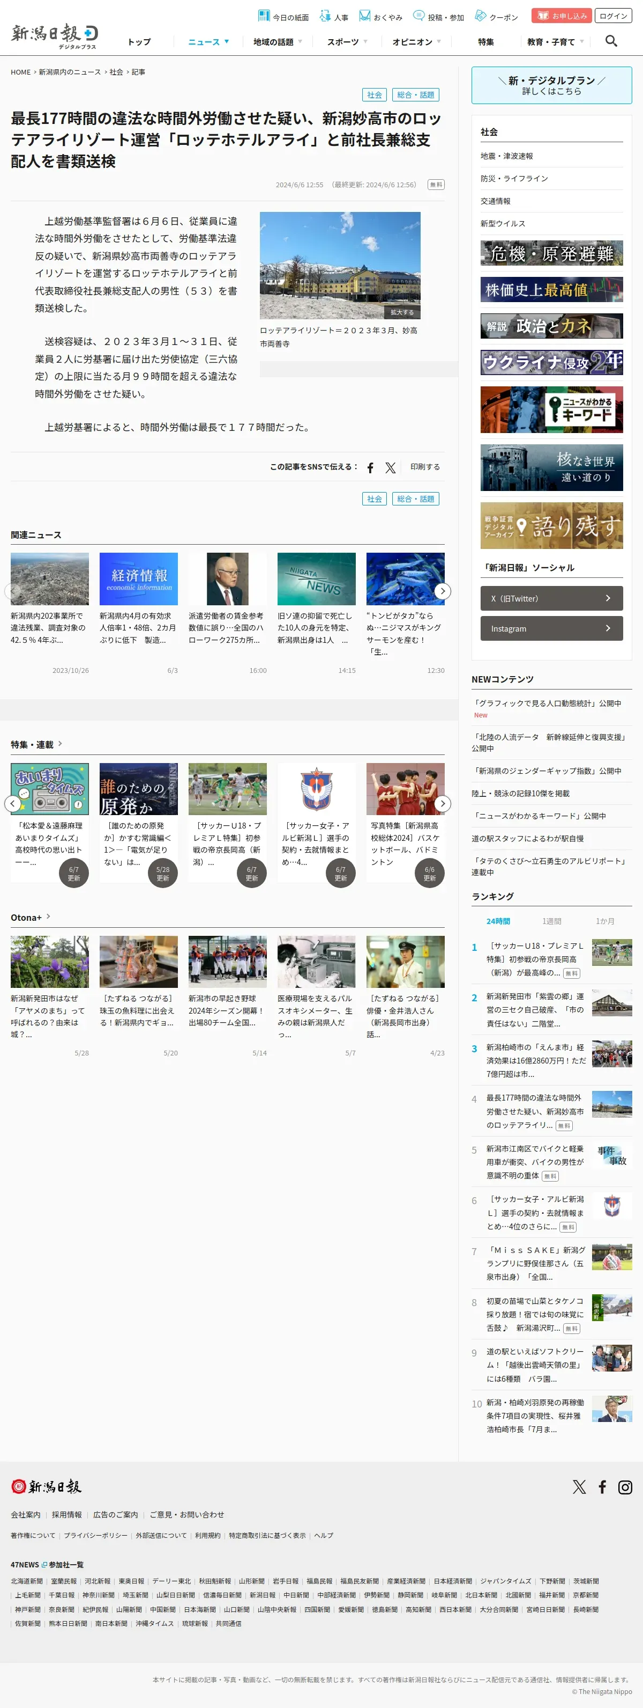Open the HOME breadcrumb link

click(20, 71)
